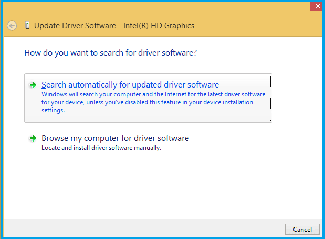Click 'Windows will search your computer' description
The height and width of the screenshot is (239, 325).
click(153, 102)
